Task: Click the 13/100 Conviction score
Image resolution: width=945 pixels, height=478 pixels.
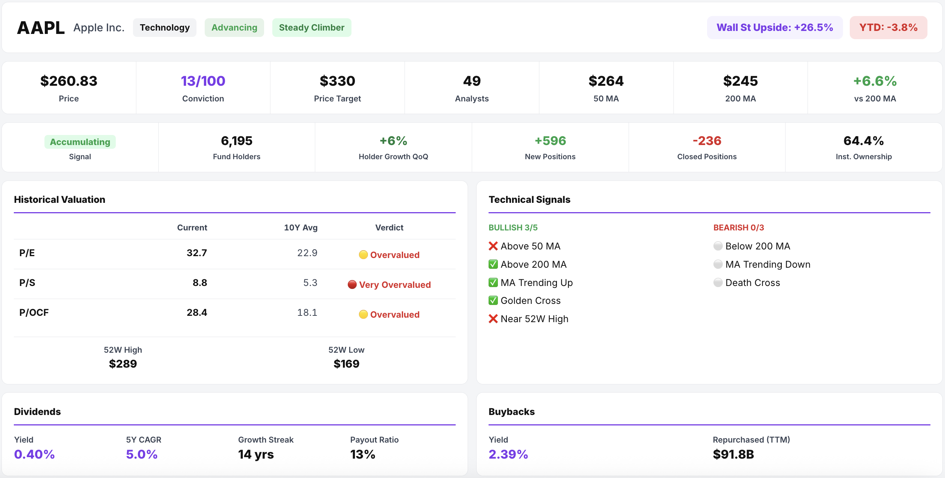Action: click(x=203, y=81)
